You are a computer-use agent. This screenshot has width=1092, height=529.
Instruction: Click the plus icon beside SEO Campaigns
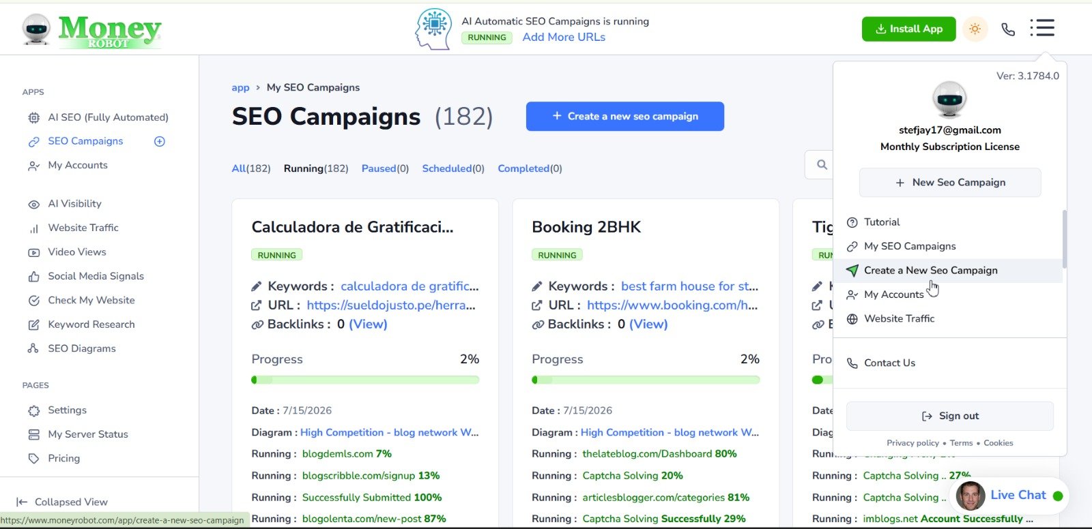point(160,141)
